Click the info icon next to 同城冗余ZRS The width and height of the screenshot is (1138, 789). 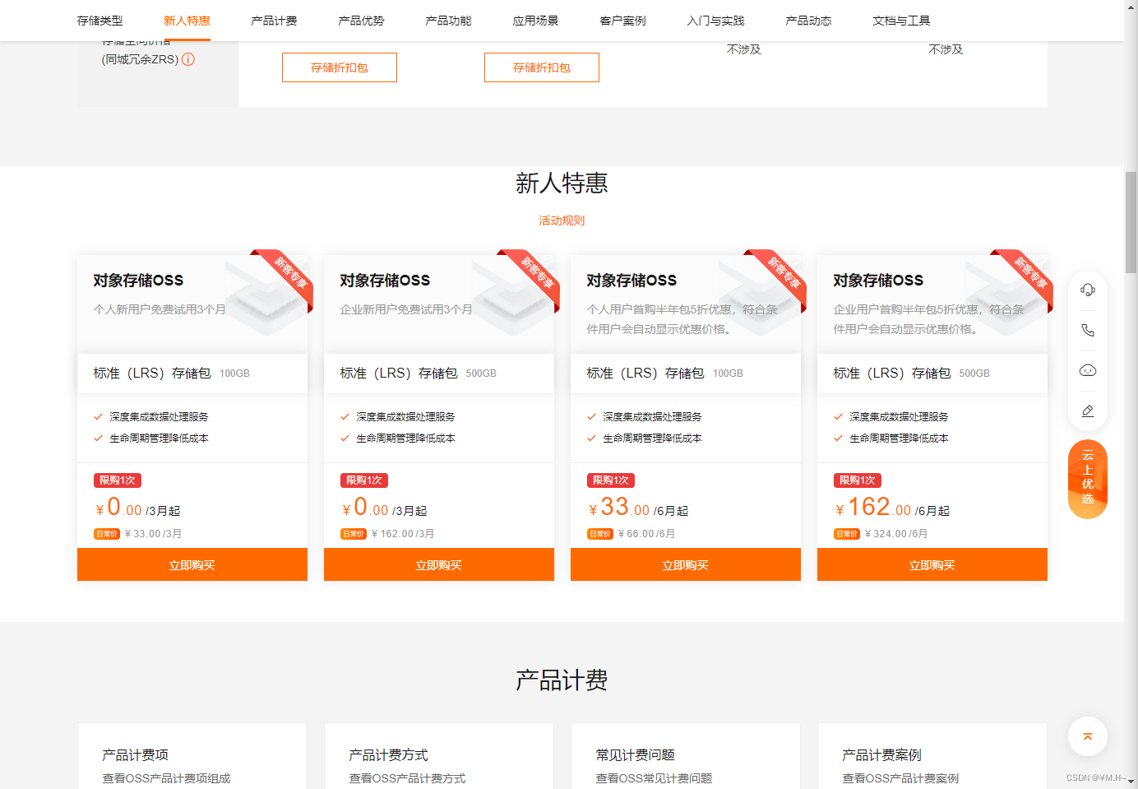(188, 59)
